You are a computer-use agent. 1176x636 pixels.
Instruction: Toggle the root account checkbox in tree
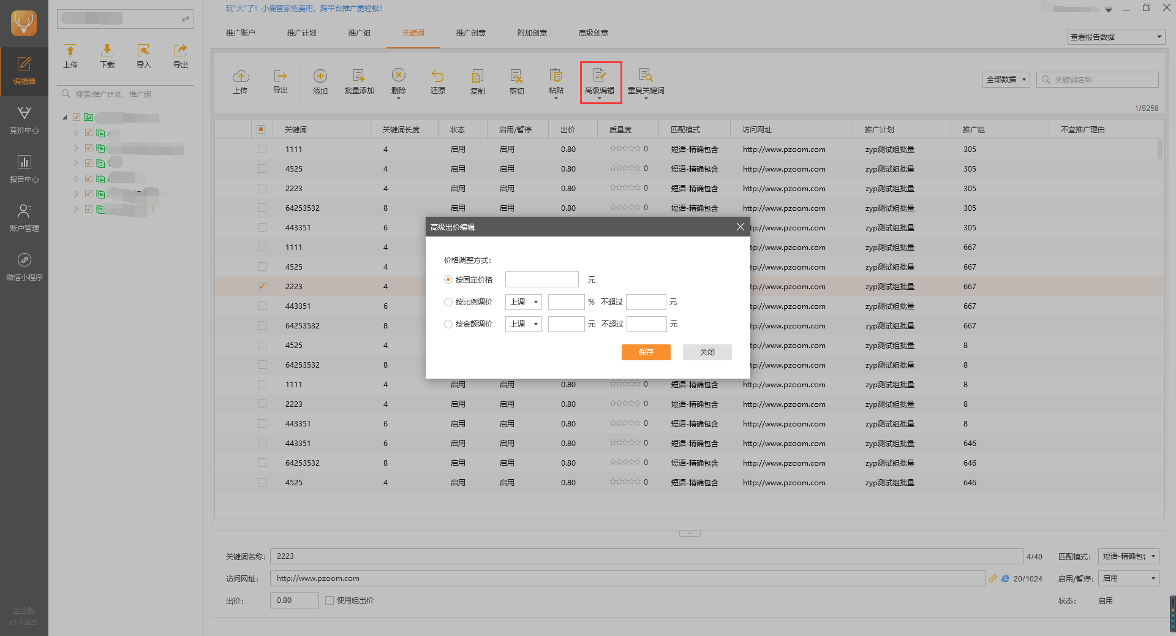point(77,117)
